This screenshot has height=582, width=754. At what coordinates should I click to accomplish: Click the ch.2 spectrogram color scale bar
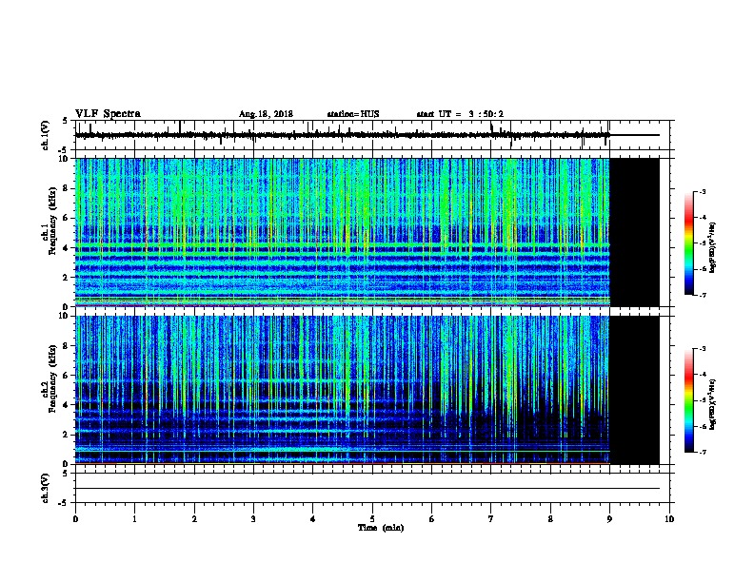(x=688, y=400)
